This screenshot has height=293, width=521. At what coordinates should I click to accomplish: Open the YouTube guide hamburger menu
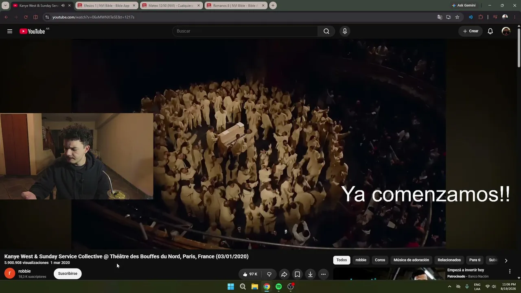coord(10,31)
